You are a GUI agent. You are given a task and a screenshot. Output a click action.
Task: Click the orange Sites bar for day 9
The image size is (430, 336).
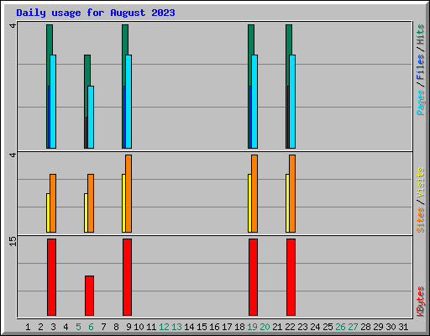pos(128,193)
